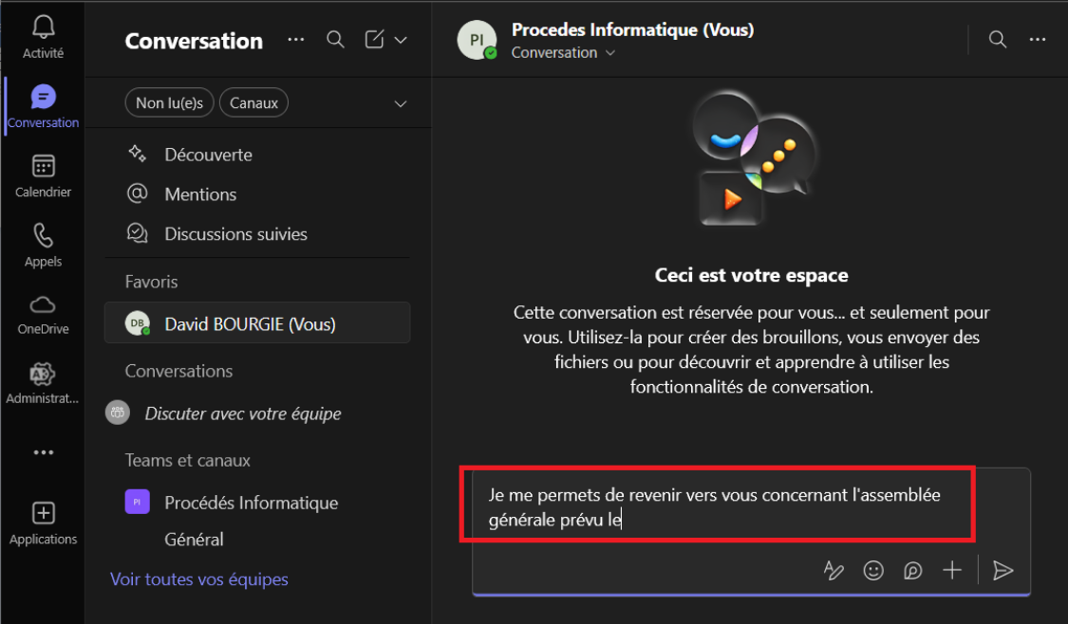1068x624 pixels.
Task: Open the Général channel
Action: 194,540
